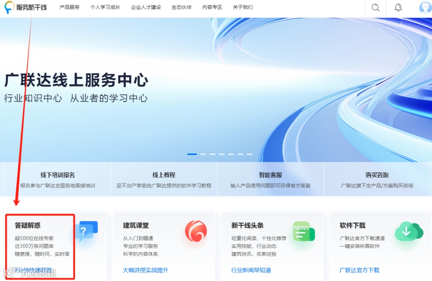Click the red 建筑课堂 swirl icon
The height and width of the screenshot is (281, 432).
coord(196,231)
